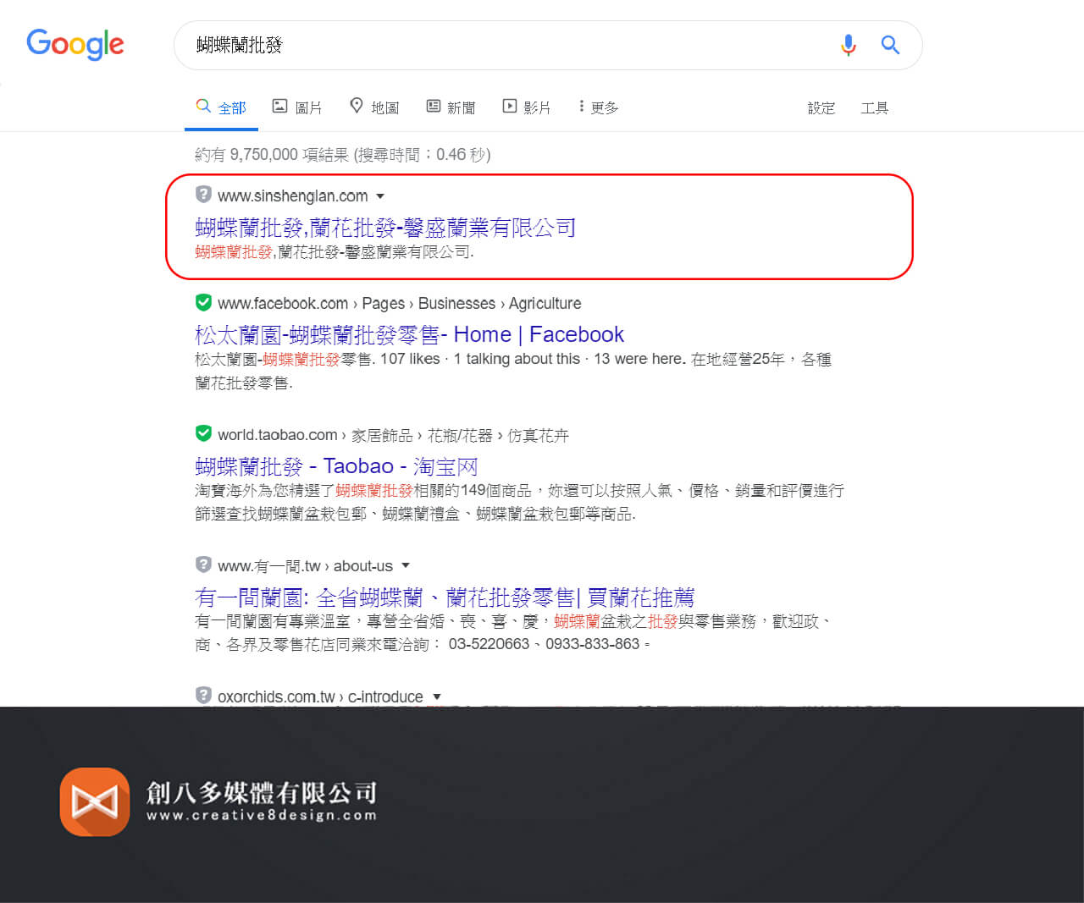Click the www.有一間.tw › about-us URL text
This screenshot has width=1084, height=903.
(x=305, y=566)
